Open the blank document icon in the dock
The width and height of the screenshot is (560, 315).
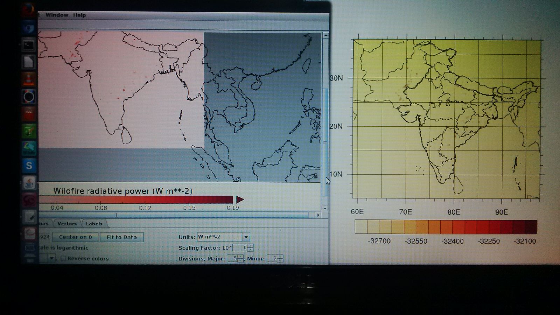(29, 62)
